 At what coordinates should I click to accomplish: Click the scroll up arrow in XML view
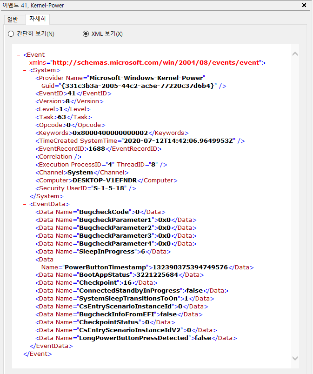tap(294, 54)
